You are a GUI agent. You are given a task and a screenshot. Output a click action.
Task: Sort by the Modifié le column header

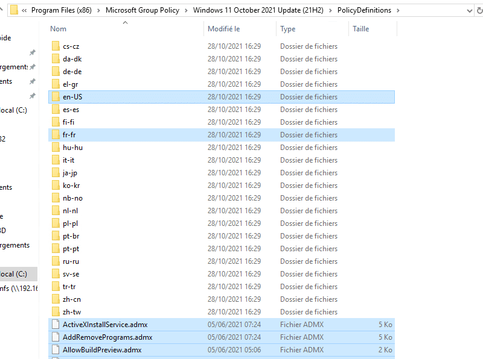pos(223,29)
